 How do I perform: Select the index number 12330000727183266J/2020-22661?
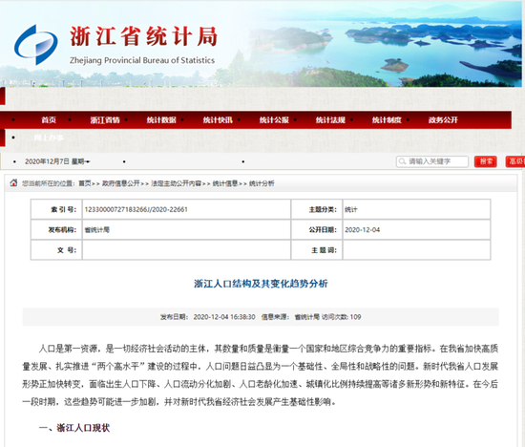136,209
